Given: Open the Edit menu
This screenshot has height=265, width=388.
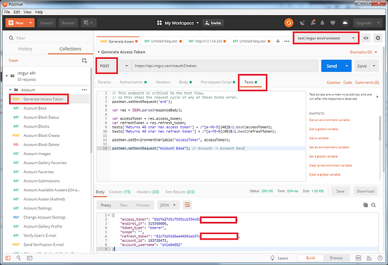Looking at the screenshot, I should [x=17, y=12].
